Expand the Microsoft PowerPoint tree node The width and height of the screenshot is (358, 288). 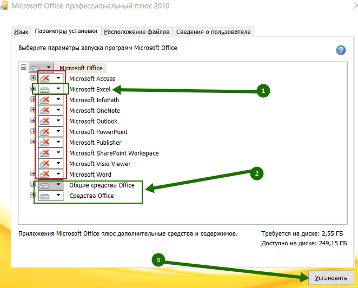point(33,131)
